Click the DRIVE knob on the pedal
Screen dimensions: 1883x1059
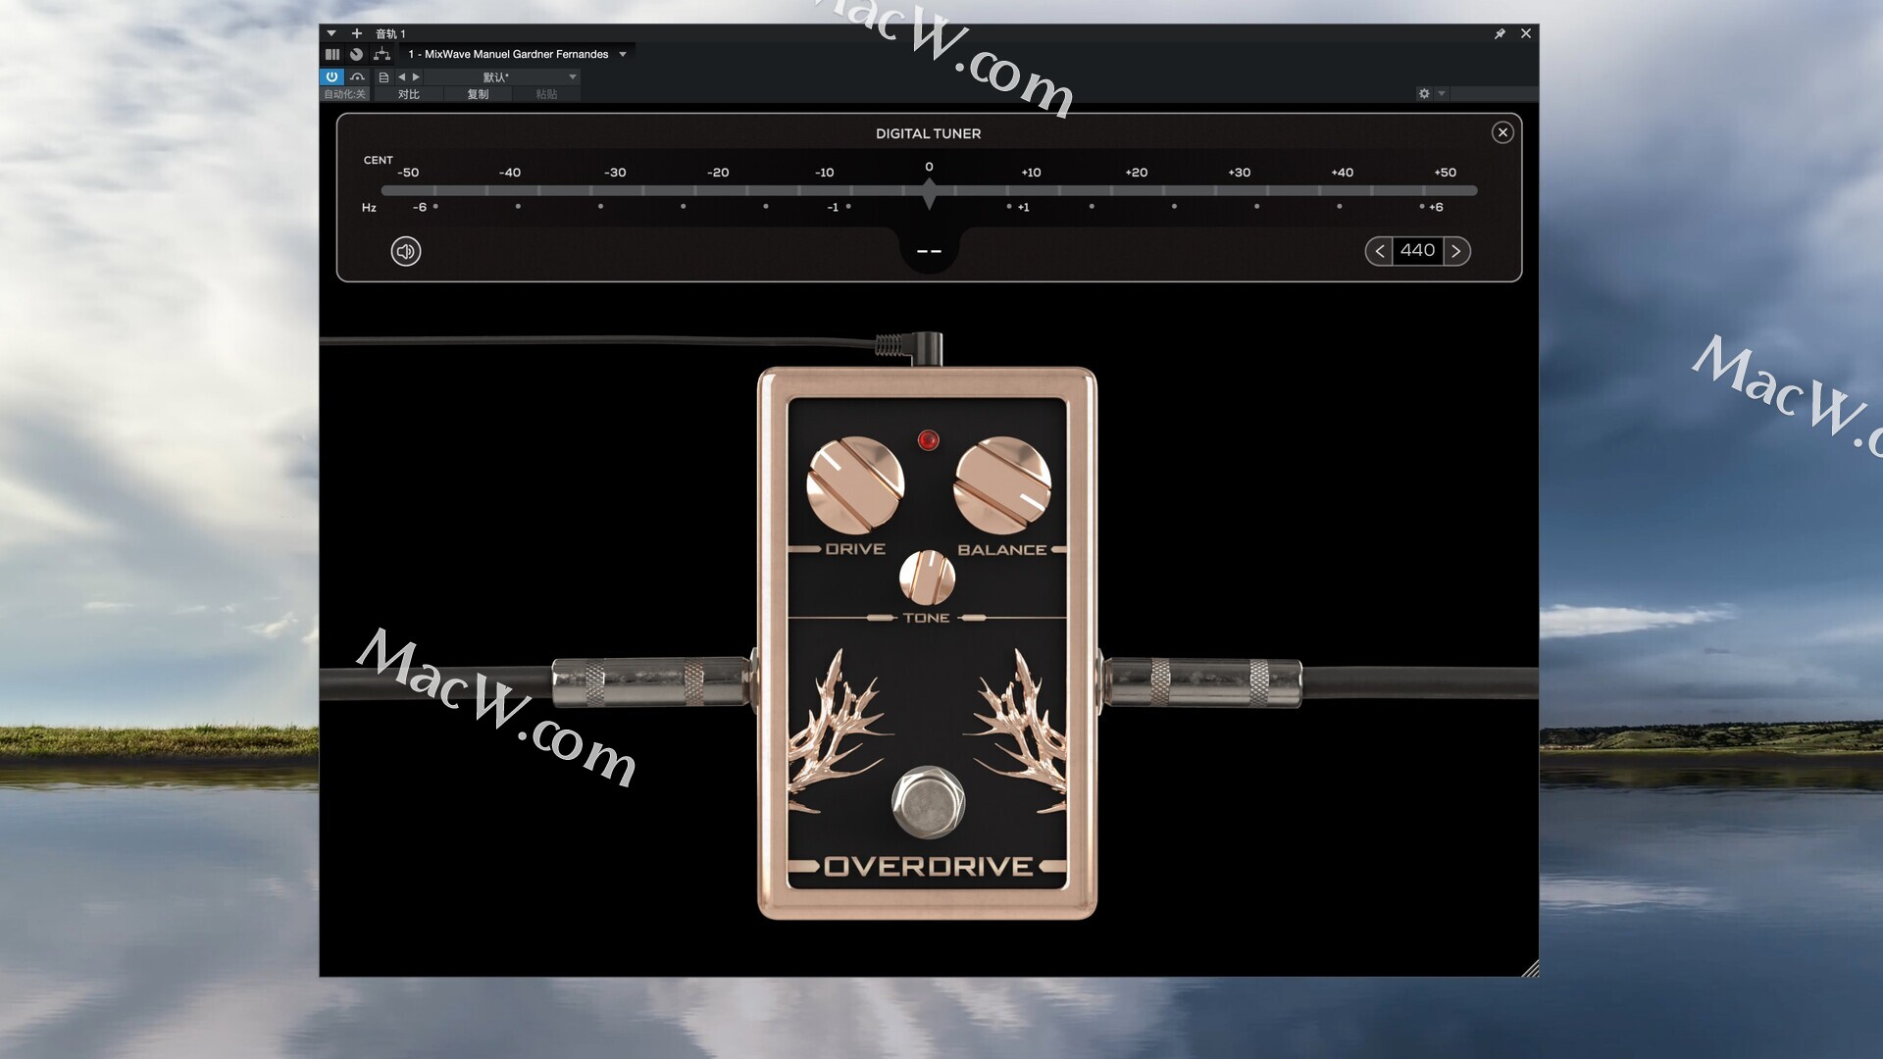(x=854, y=484)
